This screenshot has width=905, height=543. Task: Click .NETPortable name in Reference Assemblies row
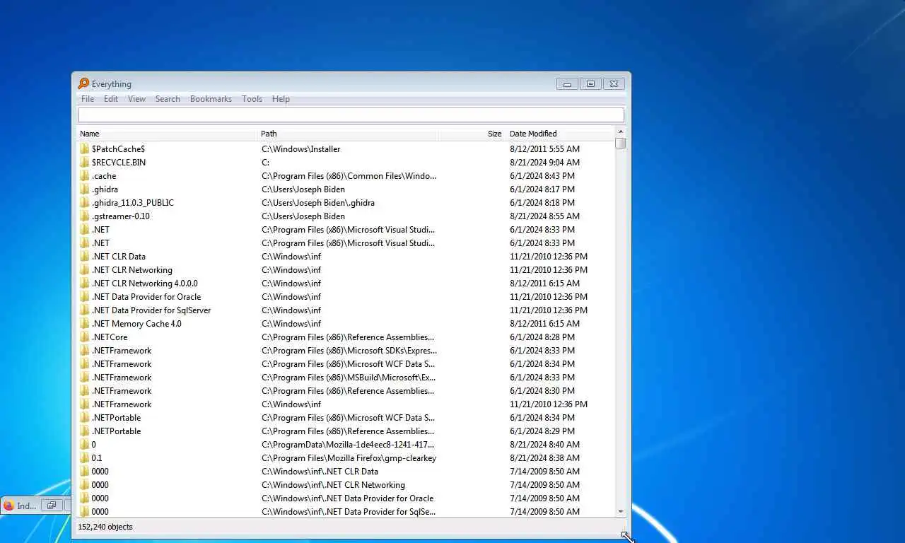pos(116,431)
